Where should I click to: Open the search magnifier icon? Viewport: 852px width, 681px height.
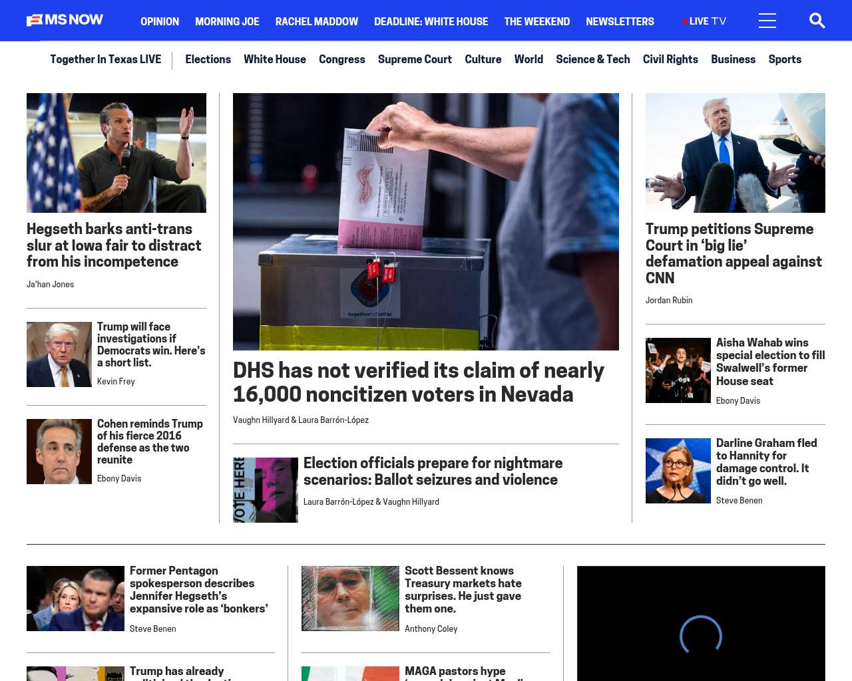click(x=817, y=21)
